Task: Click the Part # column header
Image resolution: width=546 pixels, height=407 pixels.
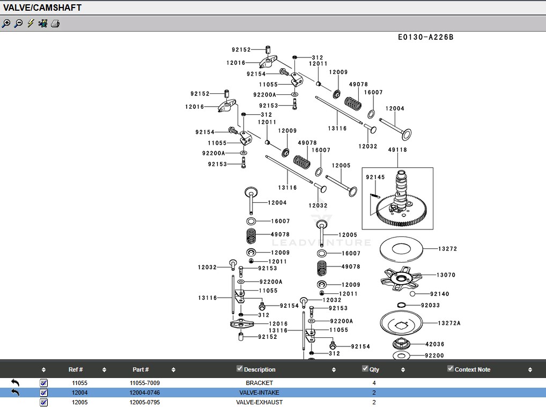Action: tap(141, 369)
